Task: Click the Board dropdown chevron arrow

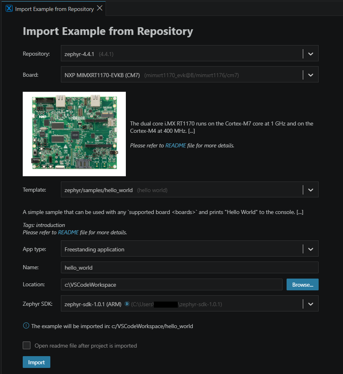Action: pos(311,75)
